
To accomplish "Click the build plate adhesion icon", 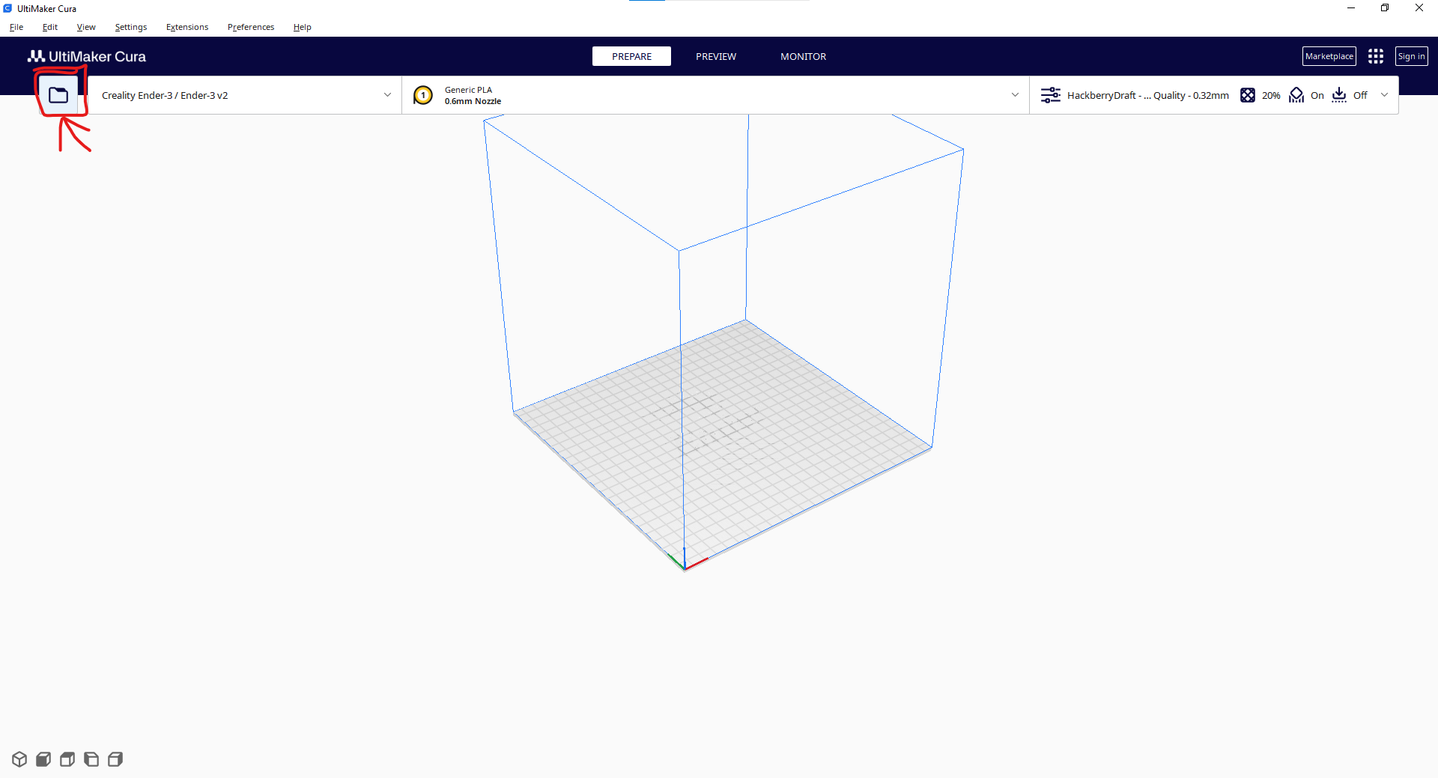I will point(1339,95).
